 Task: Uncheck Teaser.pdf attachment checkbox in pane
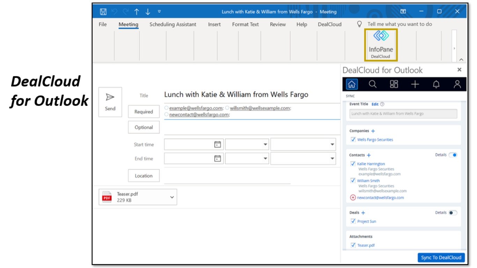[x=353, y=245]
